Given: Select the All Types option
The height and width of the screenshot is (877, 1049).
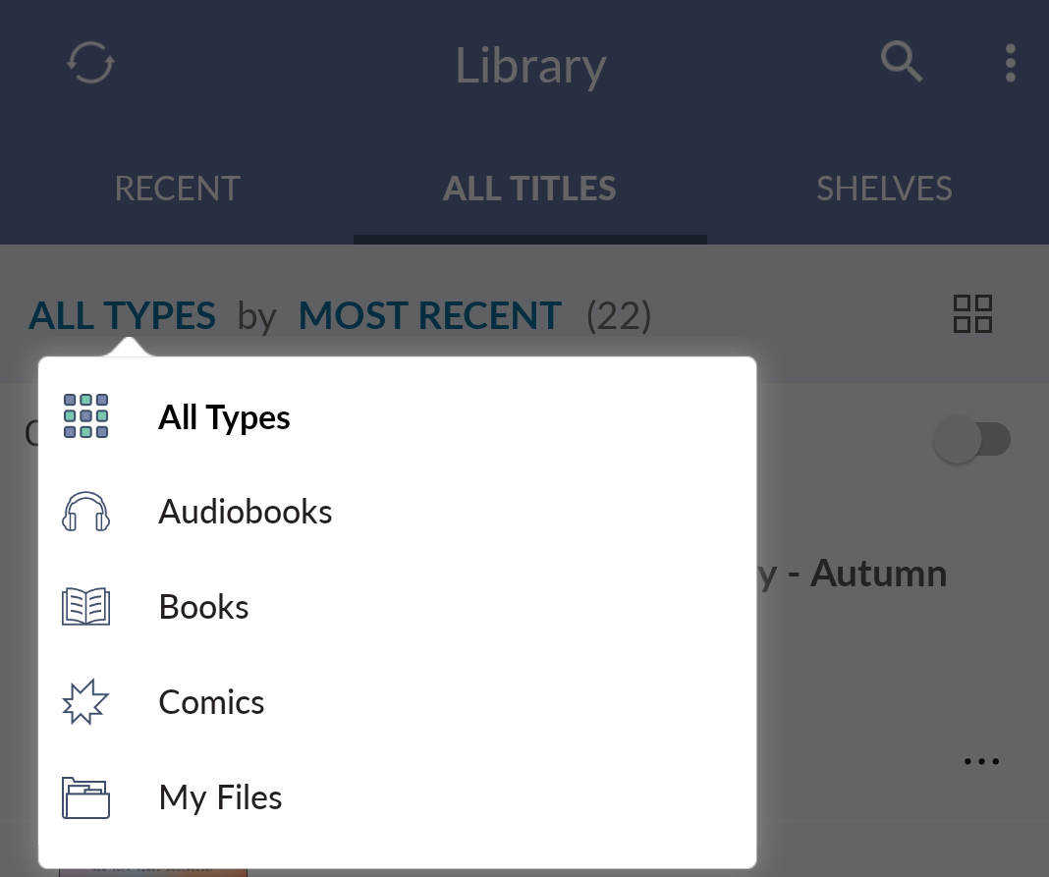Looking at the screenshot, I should [224, 415].
